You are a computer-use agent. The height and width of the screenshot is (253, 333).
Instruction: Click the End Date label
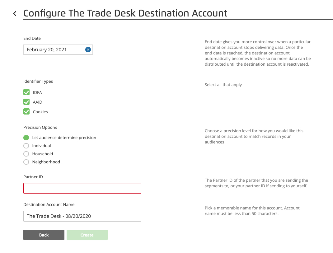tap(32, 38)
